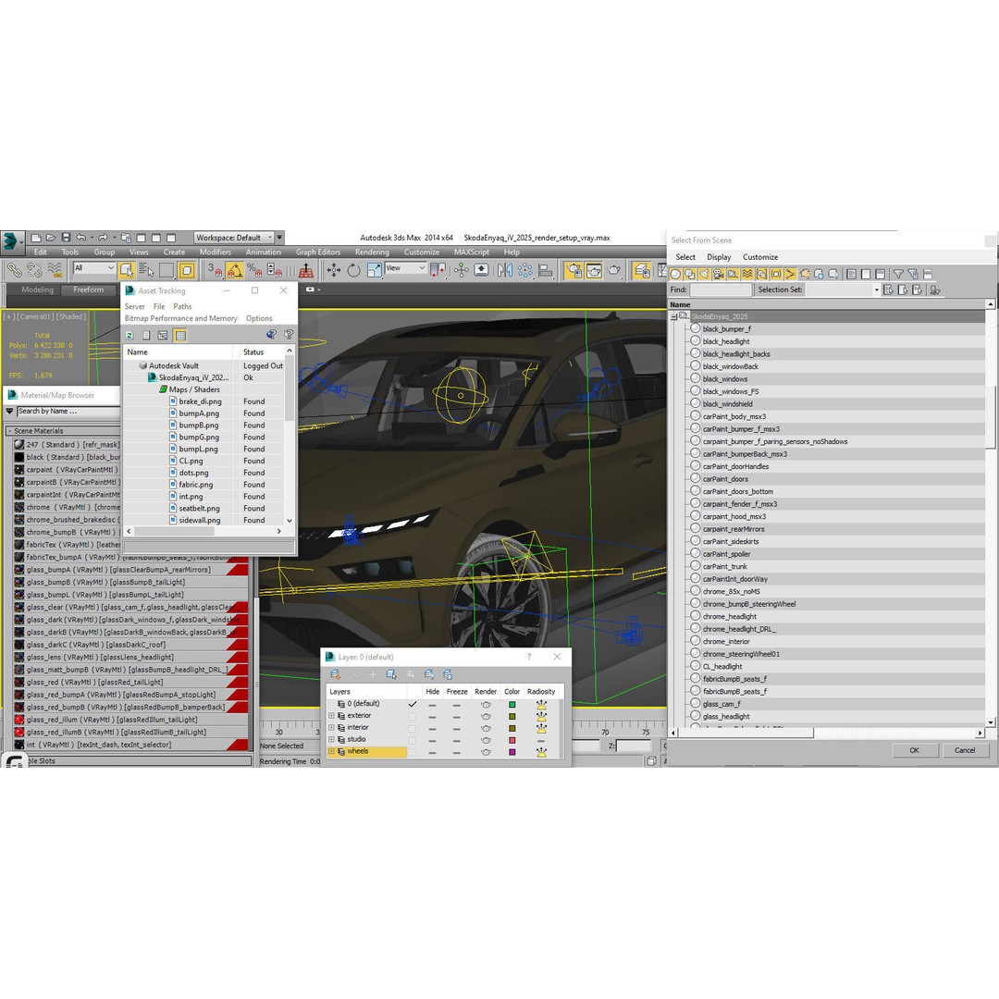This screenshot has width=999, height=999.
Task: Toggle Display Cameras filter in Select From Scene
Action: point(719,274)
